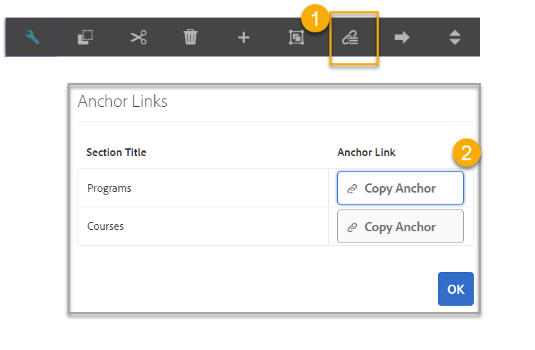The width and height of the screenshot is (535, 350).
Task: Click the plus Insert component icon
Action: coord(243,38)
